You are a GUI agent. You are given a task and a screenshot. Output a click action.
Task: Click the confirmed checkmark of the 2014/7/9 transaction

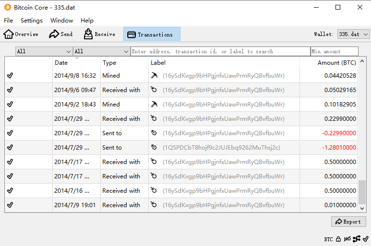(x=10, y=205)
